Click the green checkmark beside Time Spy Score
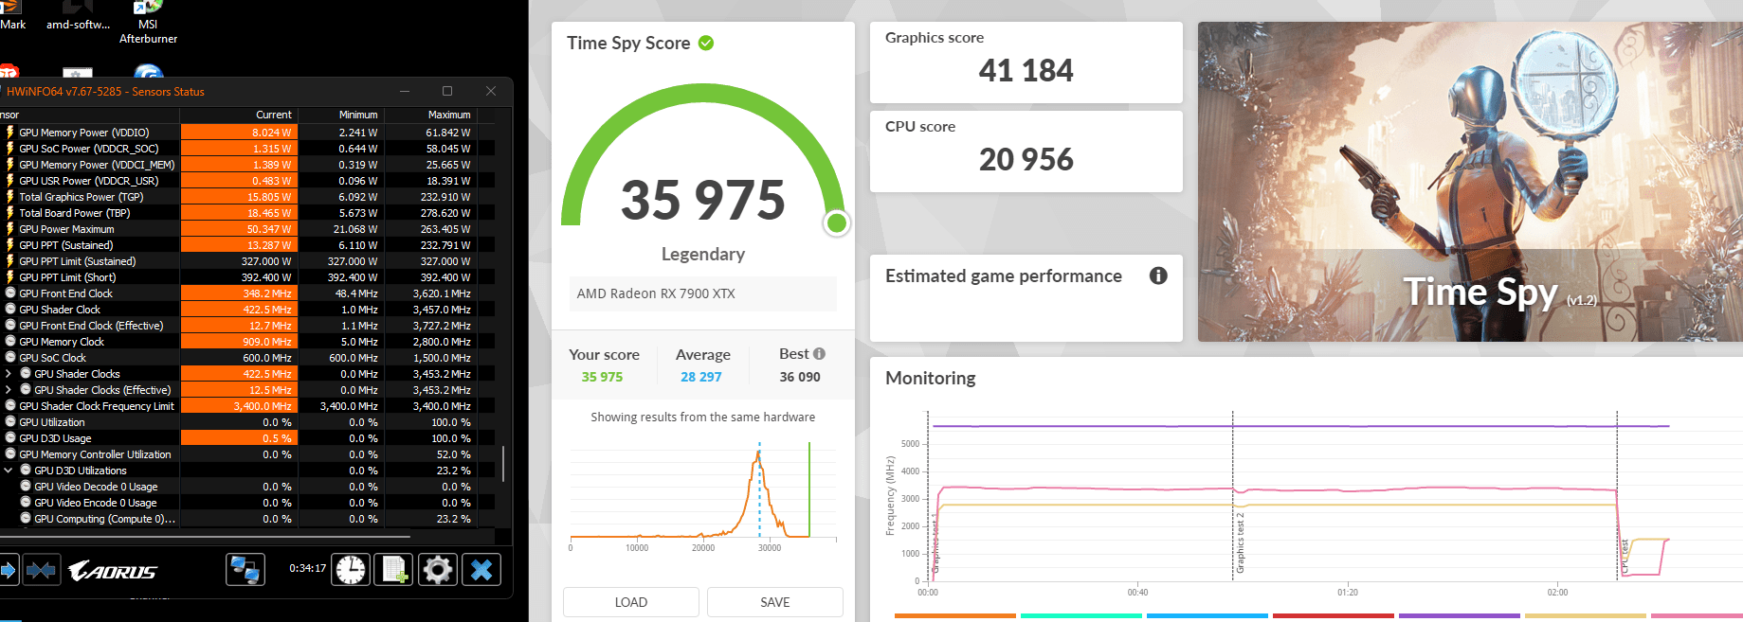The height and width of the screenshot is (622, 1743). pyautogui.click(x=706, y=43)
